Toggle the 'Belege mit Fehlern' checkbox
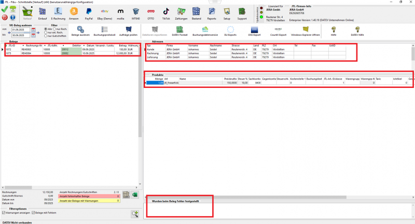The width and height of the screenshot is (415, 224). click(34, 213)
